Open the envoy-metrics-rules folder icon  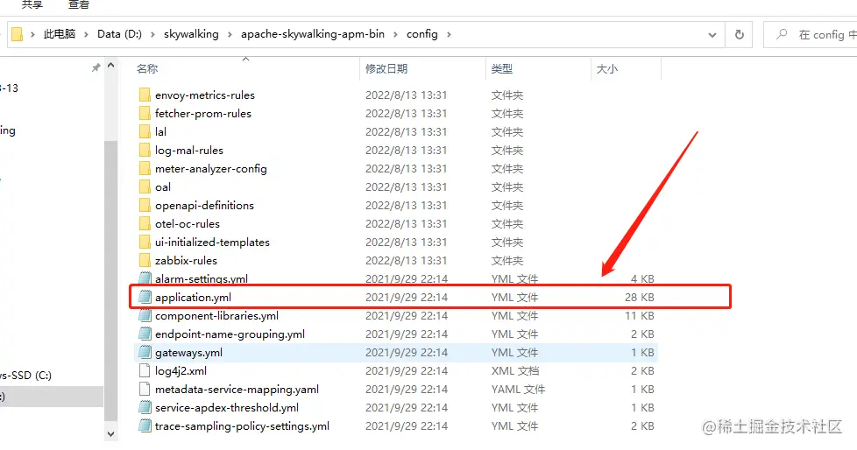point(145,95)
